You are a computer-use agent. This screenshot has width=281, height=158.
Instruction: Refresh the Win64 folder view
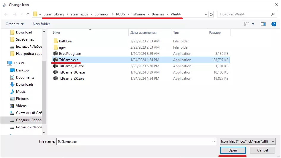pos(211,14)
